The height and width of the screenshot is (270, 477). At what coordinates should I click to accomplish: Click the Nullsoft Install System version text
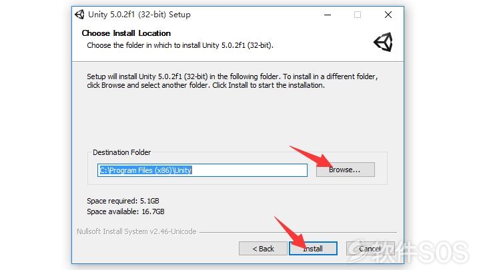click(x=137, y=231)
